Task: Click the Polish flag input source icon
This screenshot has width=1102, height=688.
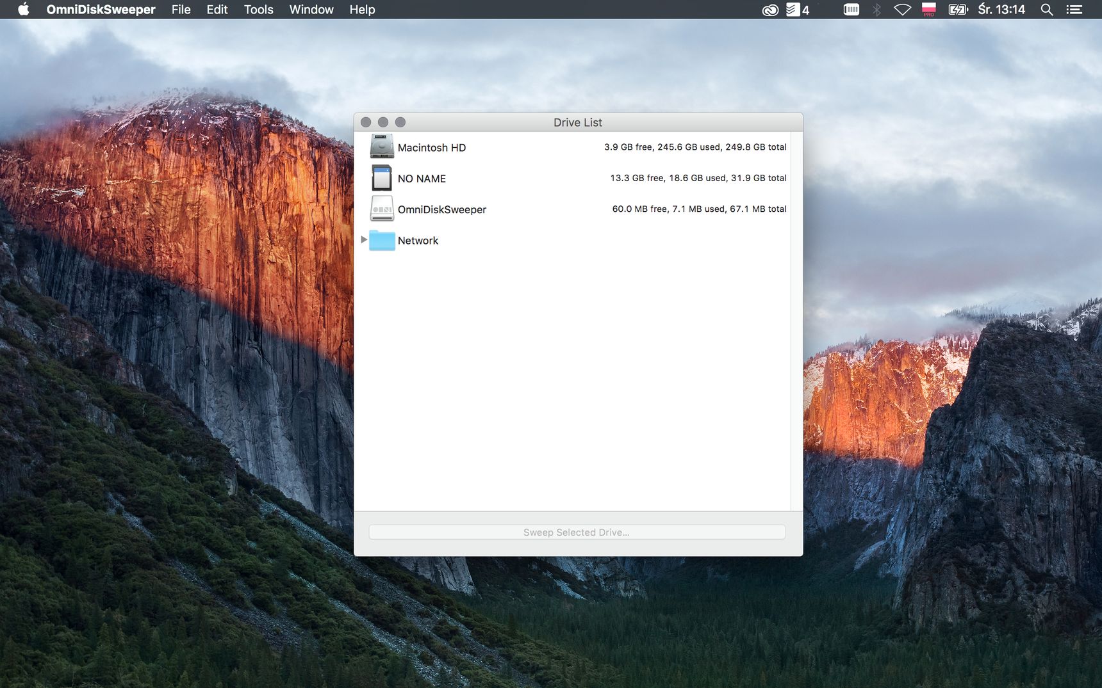Action: (x=928, y=9)
